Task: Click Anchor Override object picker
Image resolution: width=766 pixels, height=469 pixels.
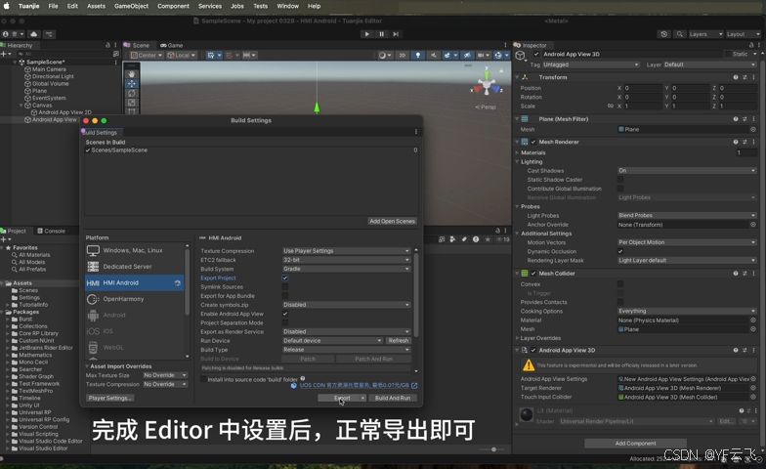Action: (752, 225)
